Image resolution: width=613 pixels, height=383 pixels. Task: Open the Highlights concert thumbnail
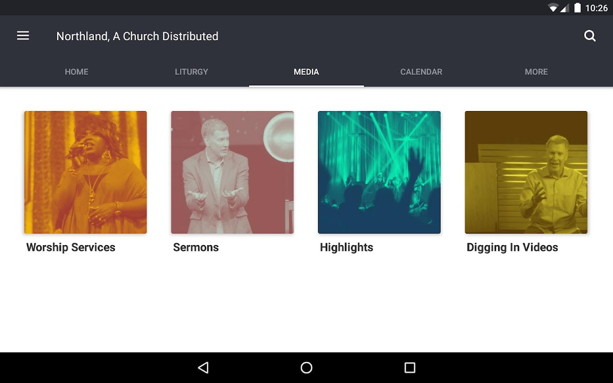point(379,172)
